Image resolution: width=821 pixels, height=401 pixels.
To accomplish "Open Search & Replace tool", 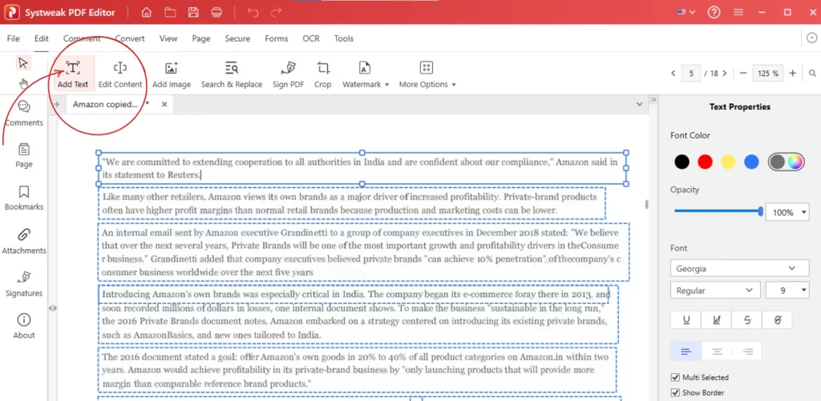I will [231, 74].
